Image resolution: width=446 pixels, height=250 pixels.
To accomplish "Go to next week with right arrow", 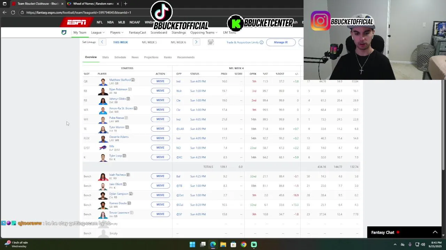I will coord(196,42).
